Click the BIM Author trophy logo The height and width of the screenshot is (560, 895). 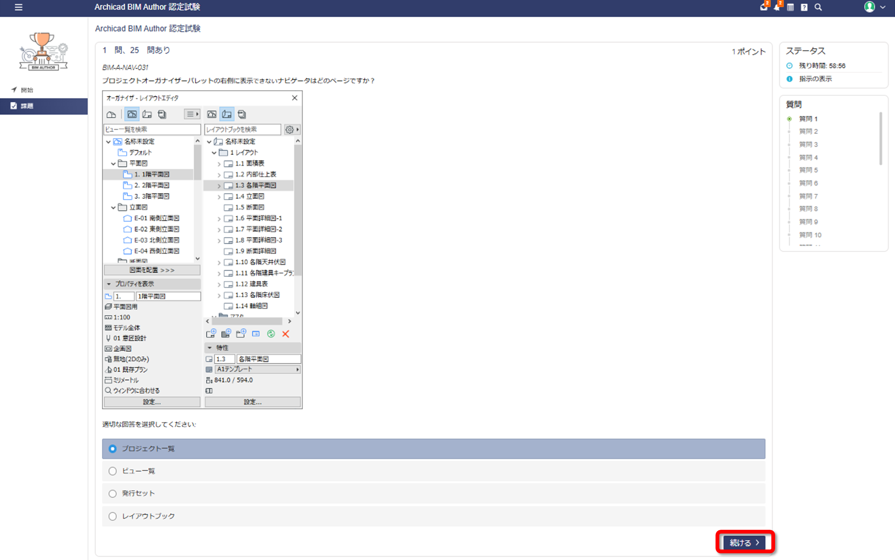[43, 51]
